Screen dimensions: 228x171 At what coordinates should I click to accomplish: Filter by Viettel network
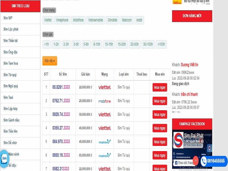point(48,20)
